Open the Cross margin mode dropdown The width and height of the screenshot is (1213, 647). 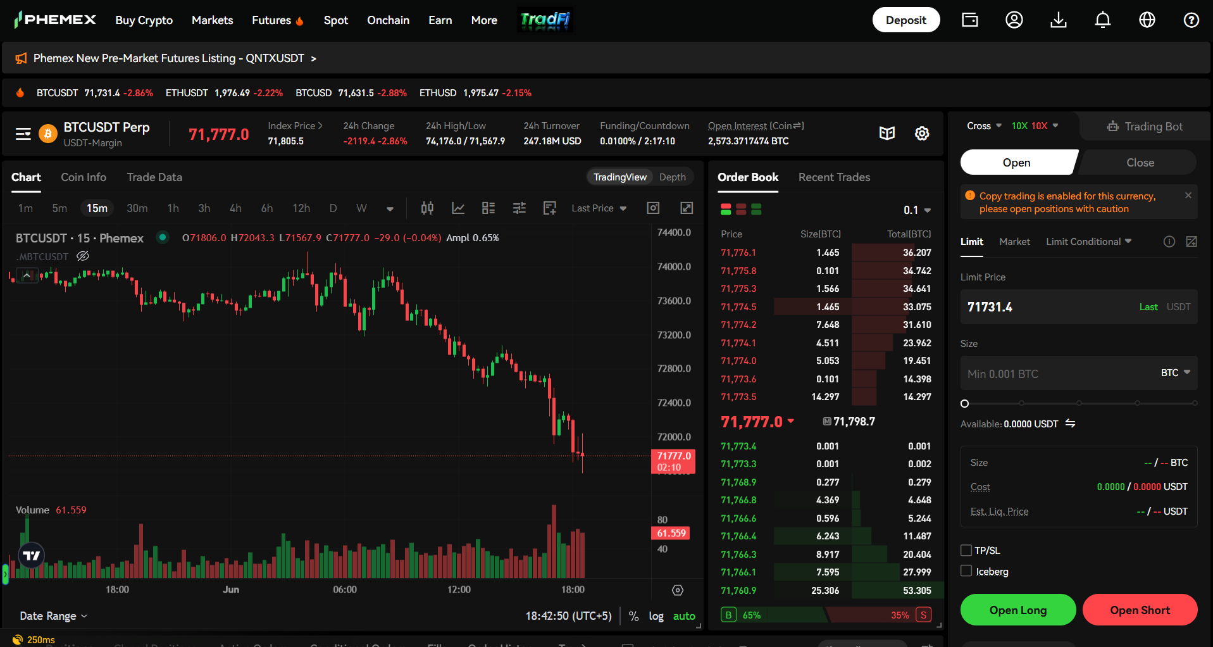coord(984,126)
